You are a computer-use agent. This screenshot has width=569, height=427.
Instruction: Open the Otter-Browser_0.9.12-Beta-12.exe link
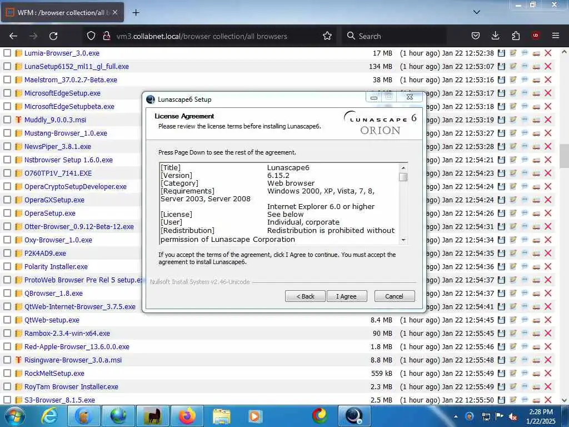coord(79,227)
